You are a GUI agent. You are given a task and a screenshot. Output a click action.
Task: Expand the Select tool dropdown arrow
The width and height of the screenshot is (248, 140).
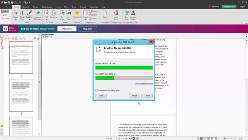[15, 20]
